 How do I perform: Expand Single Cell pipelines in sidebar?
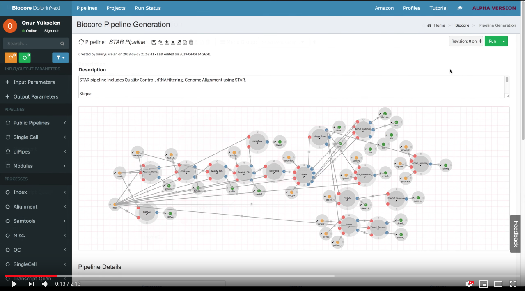[36, 137]
